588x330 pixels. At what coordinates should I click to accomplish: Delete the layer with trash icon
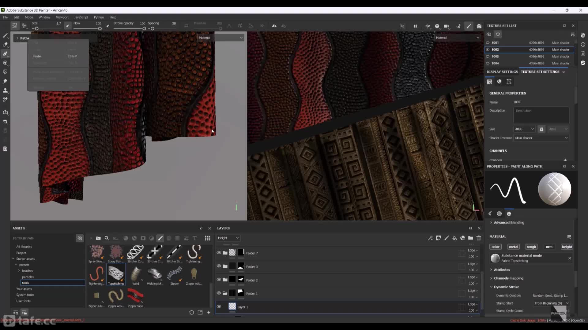point(479,238)
